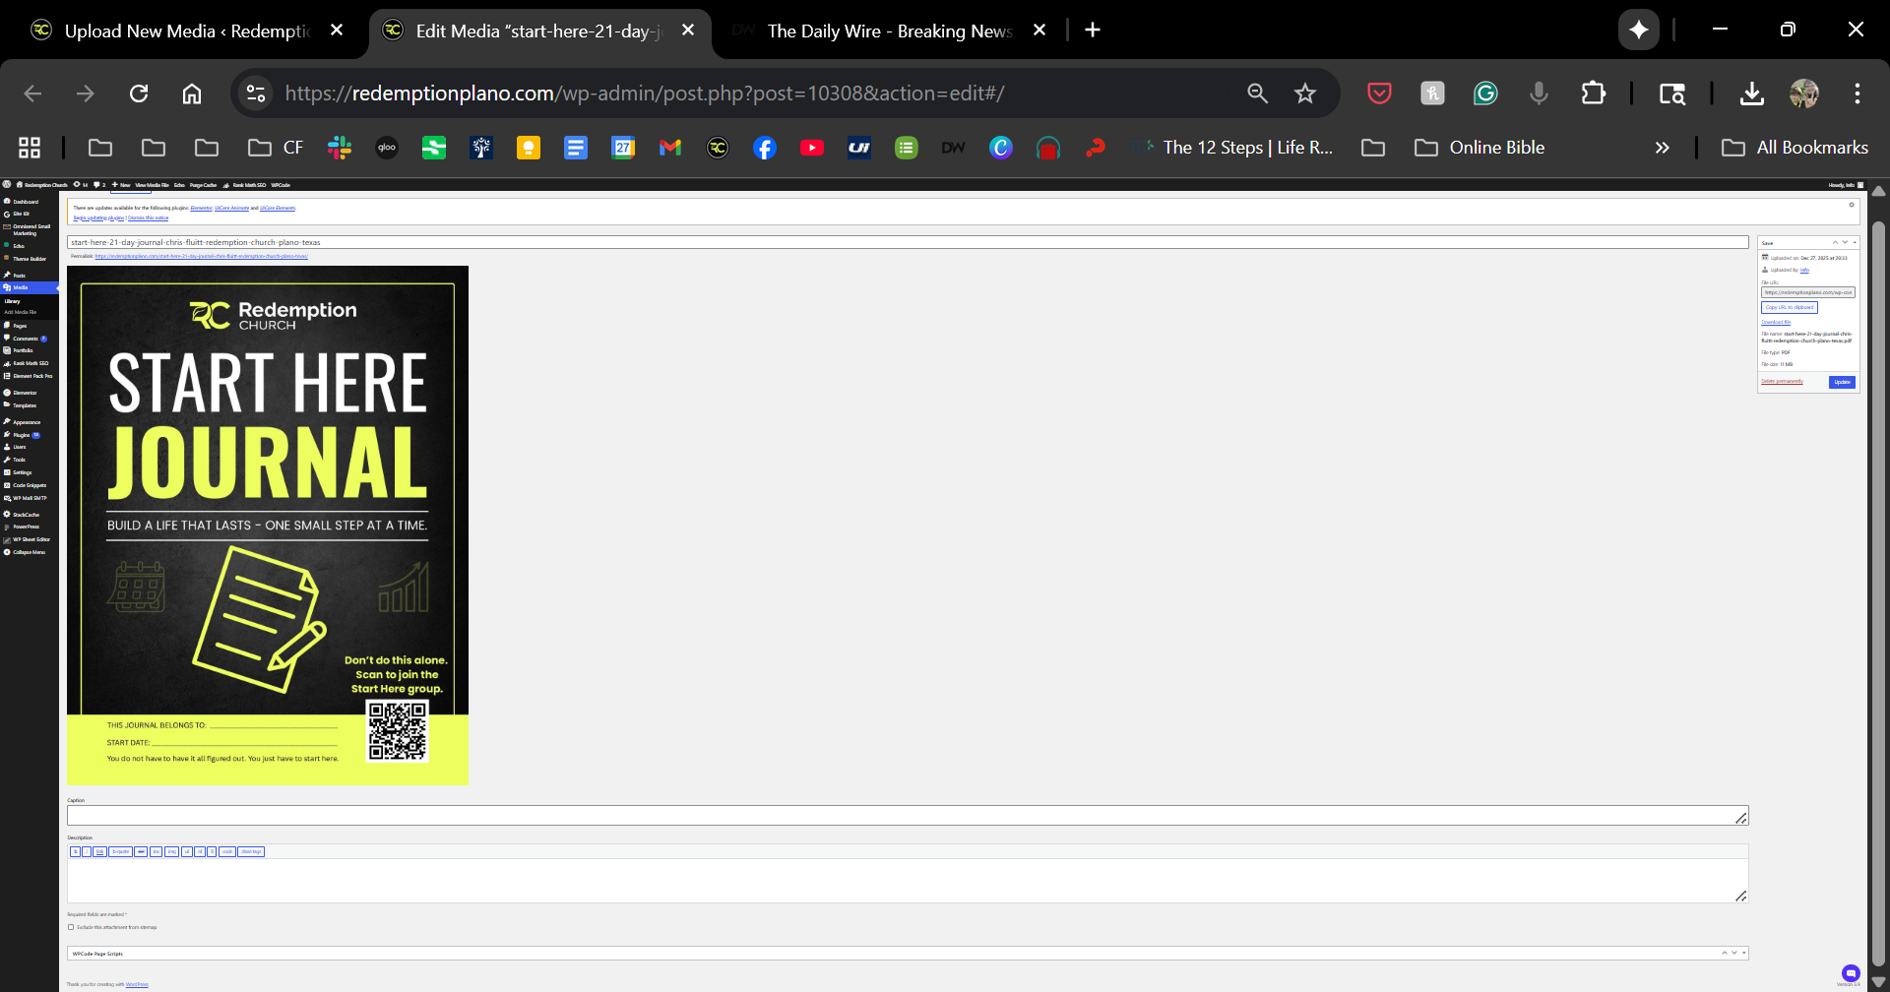This screenshot has height=992, width=1890.
Task: Open the YouTube bookmark icon
Action: tap(812, 148)
